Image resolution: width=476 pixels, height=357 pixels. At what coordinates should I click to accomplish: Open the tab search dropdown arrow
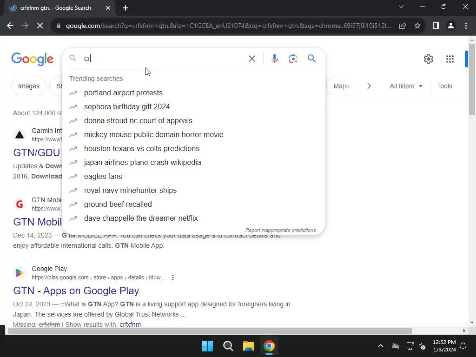401,7
